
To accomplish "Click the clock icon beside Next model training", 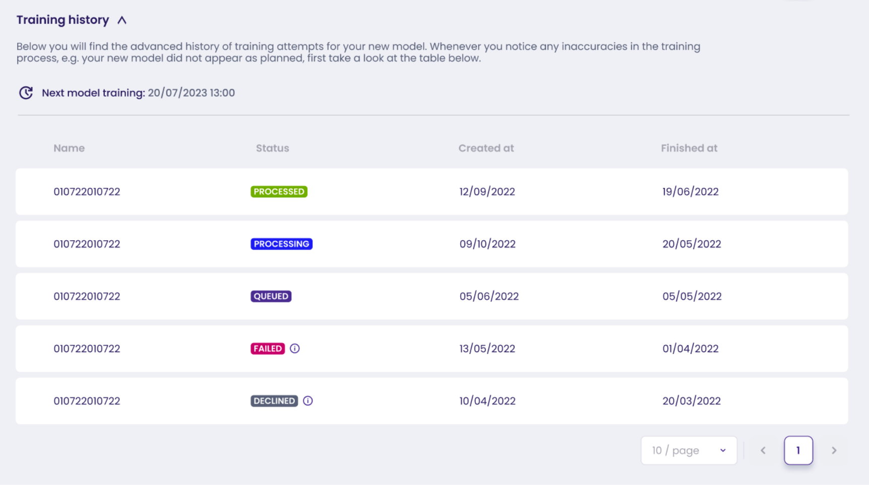I will [26, 93].
